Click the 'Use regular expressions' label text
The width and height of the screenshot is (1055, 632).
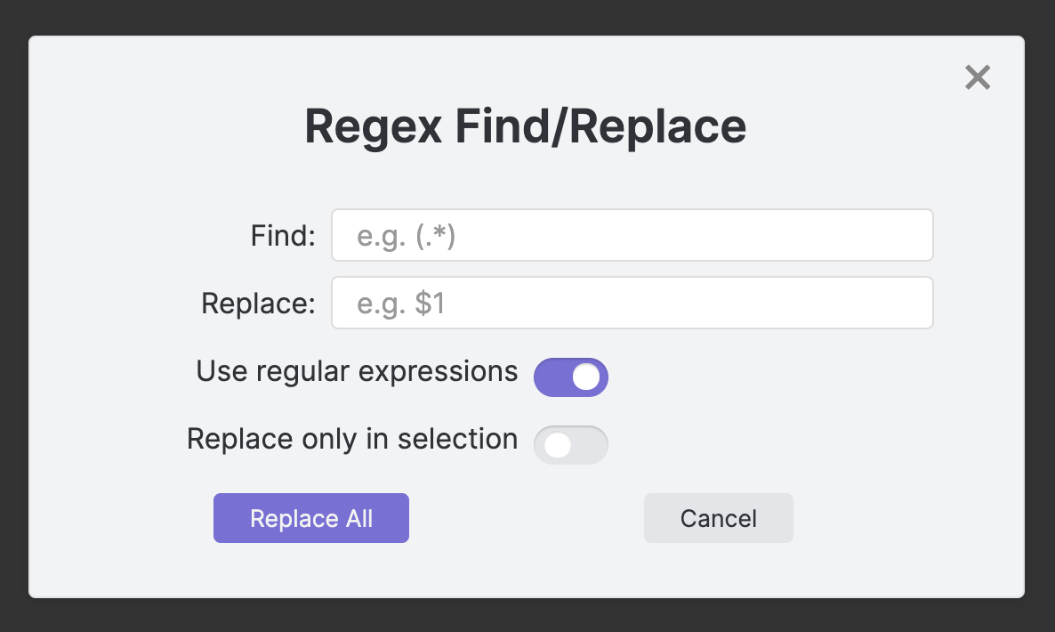pos(357,371)
